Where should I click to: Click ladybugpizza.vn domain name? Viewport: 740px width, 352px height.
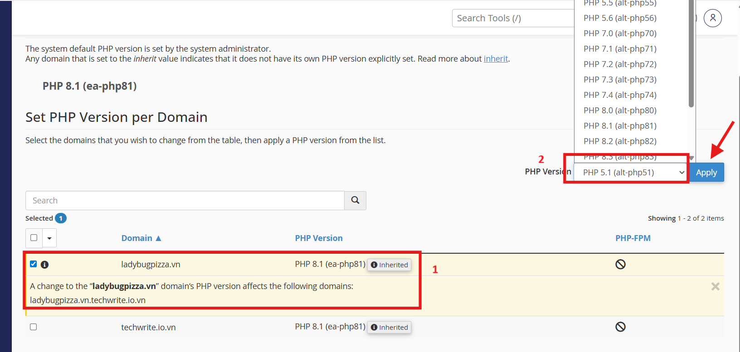pyautogui.click(x=151, y=265)
